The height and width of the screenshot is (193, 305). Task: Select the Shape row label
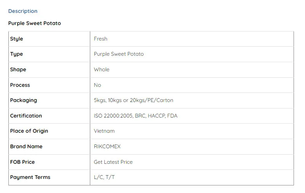click(18, 70)
